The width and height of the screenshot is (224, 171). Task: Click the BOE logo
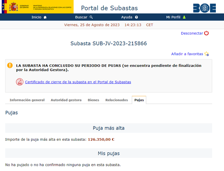click(x=205, y=8)
